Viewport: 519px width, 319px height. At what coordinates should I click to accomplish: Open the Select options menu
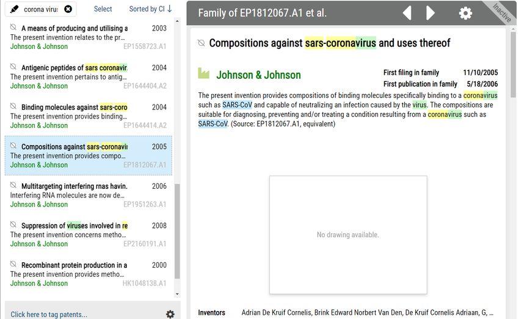[x=103, y=9]
